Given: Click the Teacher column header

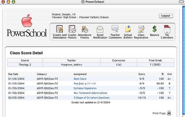Looking at the screenshot, I should [x=71, y=60].
